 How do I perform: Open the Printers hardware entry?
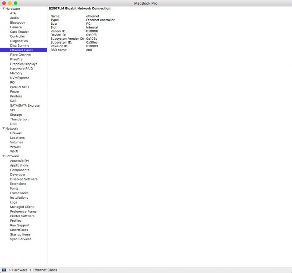coord(16,96)
